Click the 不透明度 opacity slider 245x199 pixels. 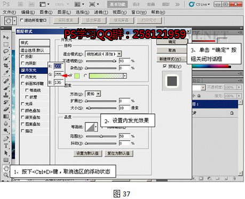pyautogui.click(x=101, y=61)
